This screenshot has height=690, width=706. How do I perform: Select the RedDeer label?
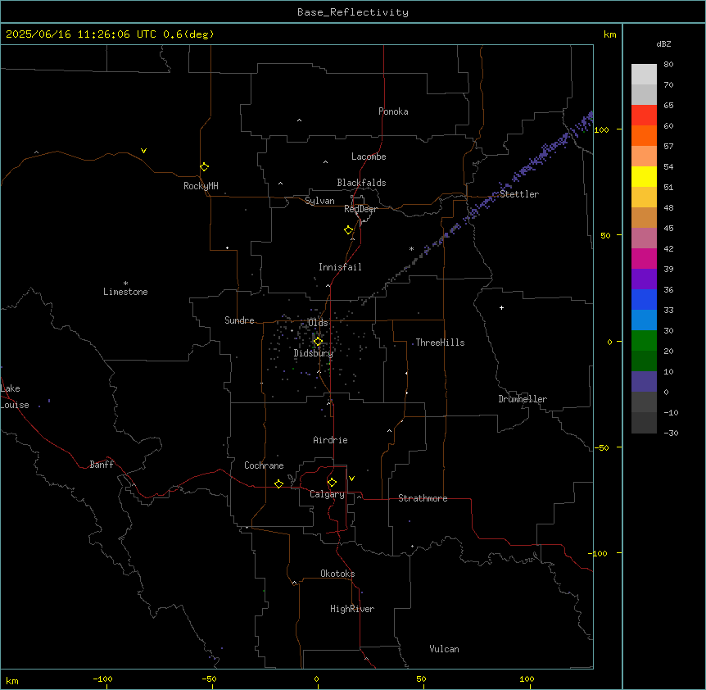coord(360,209)
